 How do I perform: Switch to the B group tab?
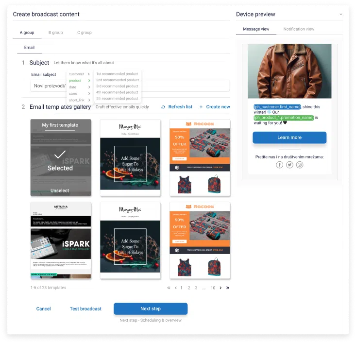pos(55,33)
